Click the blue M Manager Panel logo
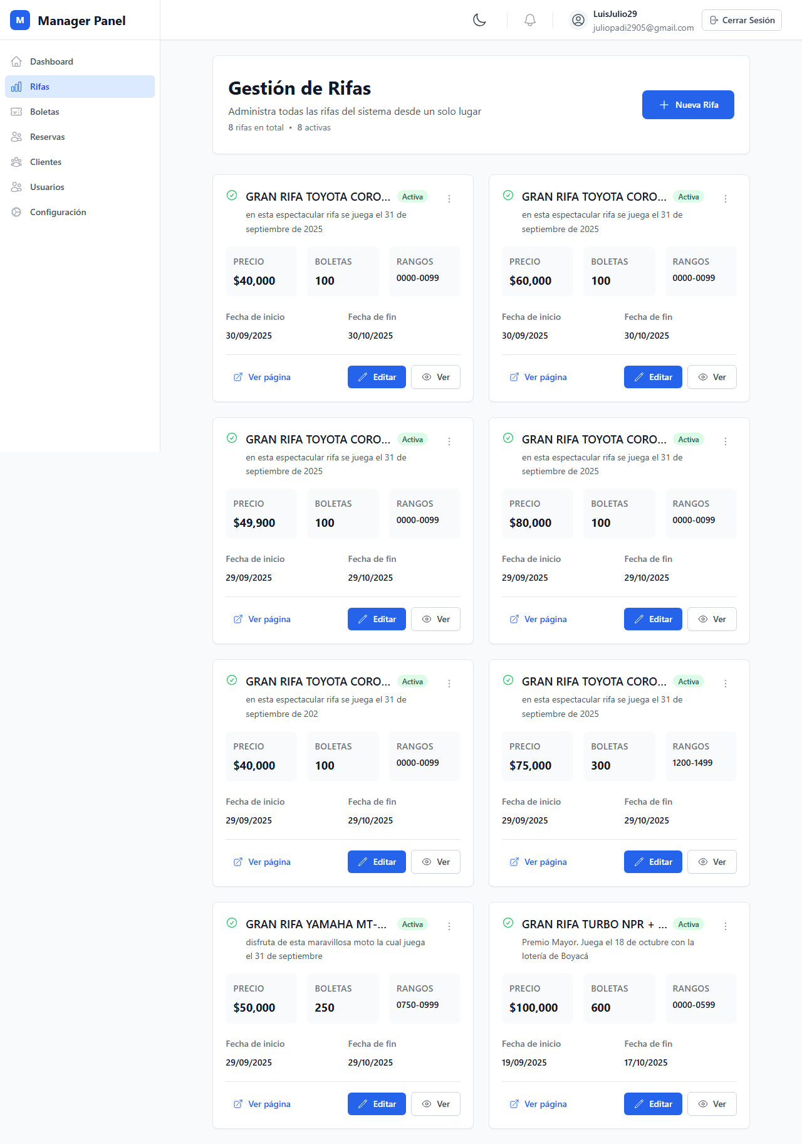Screen dimensions: 802x1144 pos(20,20)
